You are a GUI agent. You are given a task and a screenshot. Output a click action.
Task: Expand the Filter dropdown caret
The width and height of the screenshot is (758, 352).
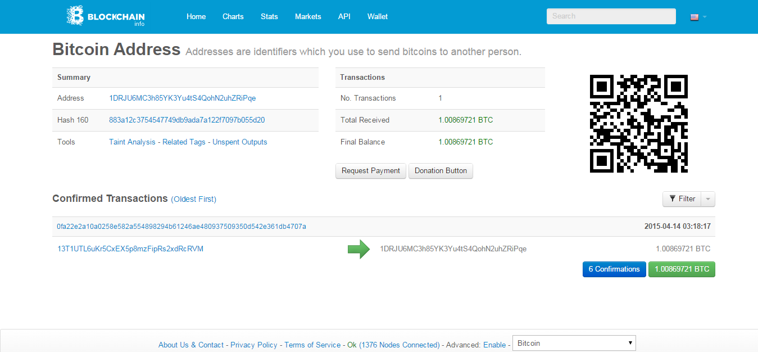tap(709, 199)
